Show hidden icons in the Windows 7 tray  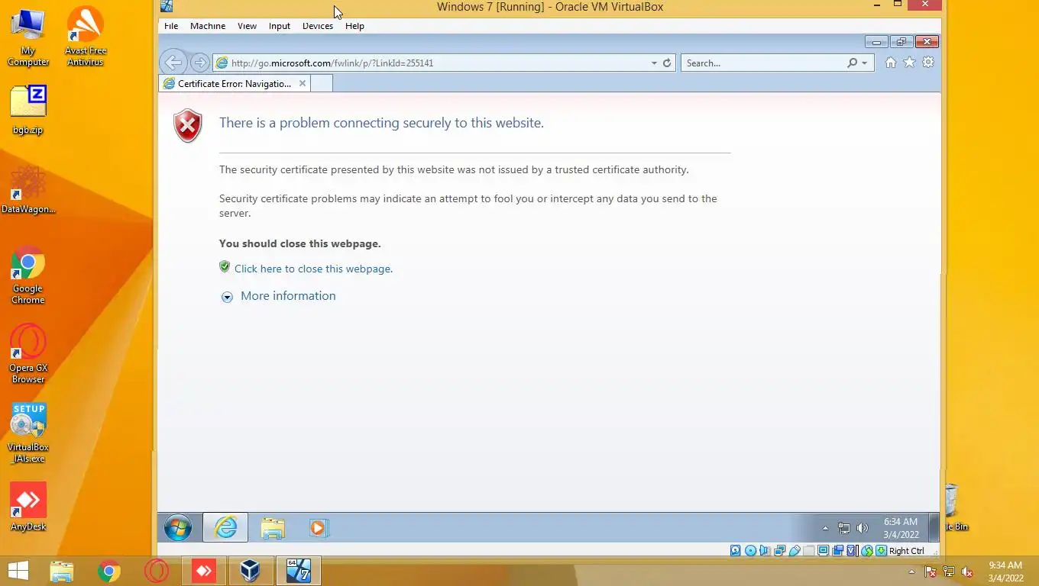click(825, 528)
